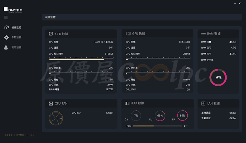Click the E:/ disk 85% usage circle
246x143 pixels.
coord(182,116)
